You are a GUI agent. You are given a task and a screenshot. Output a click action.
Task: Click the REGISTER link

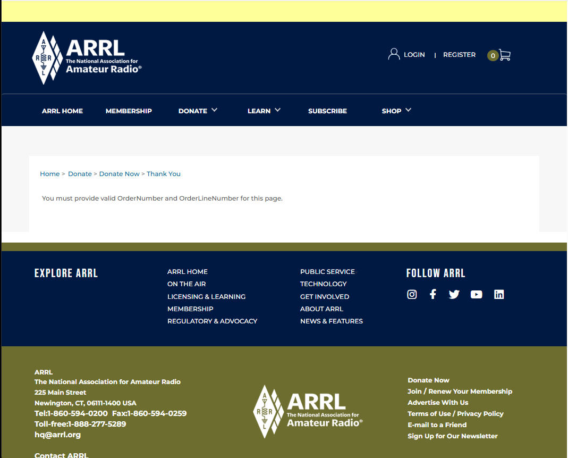tap(459, 55)
